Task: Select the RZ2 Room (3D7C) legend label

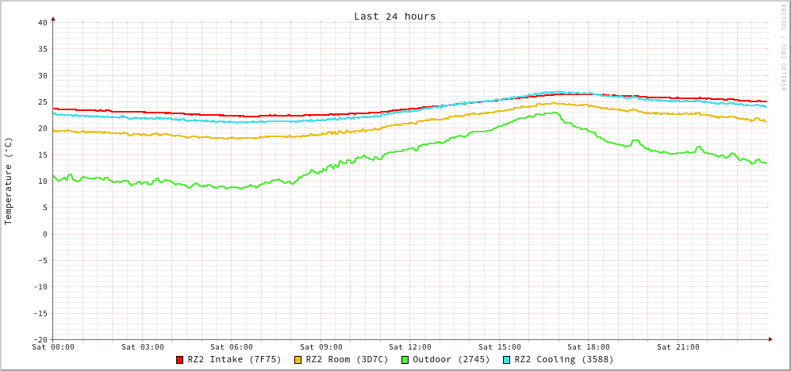Action: [347, 359]
